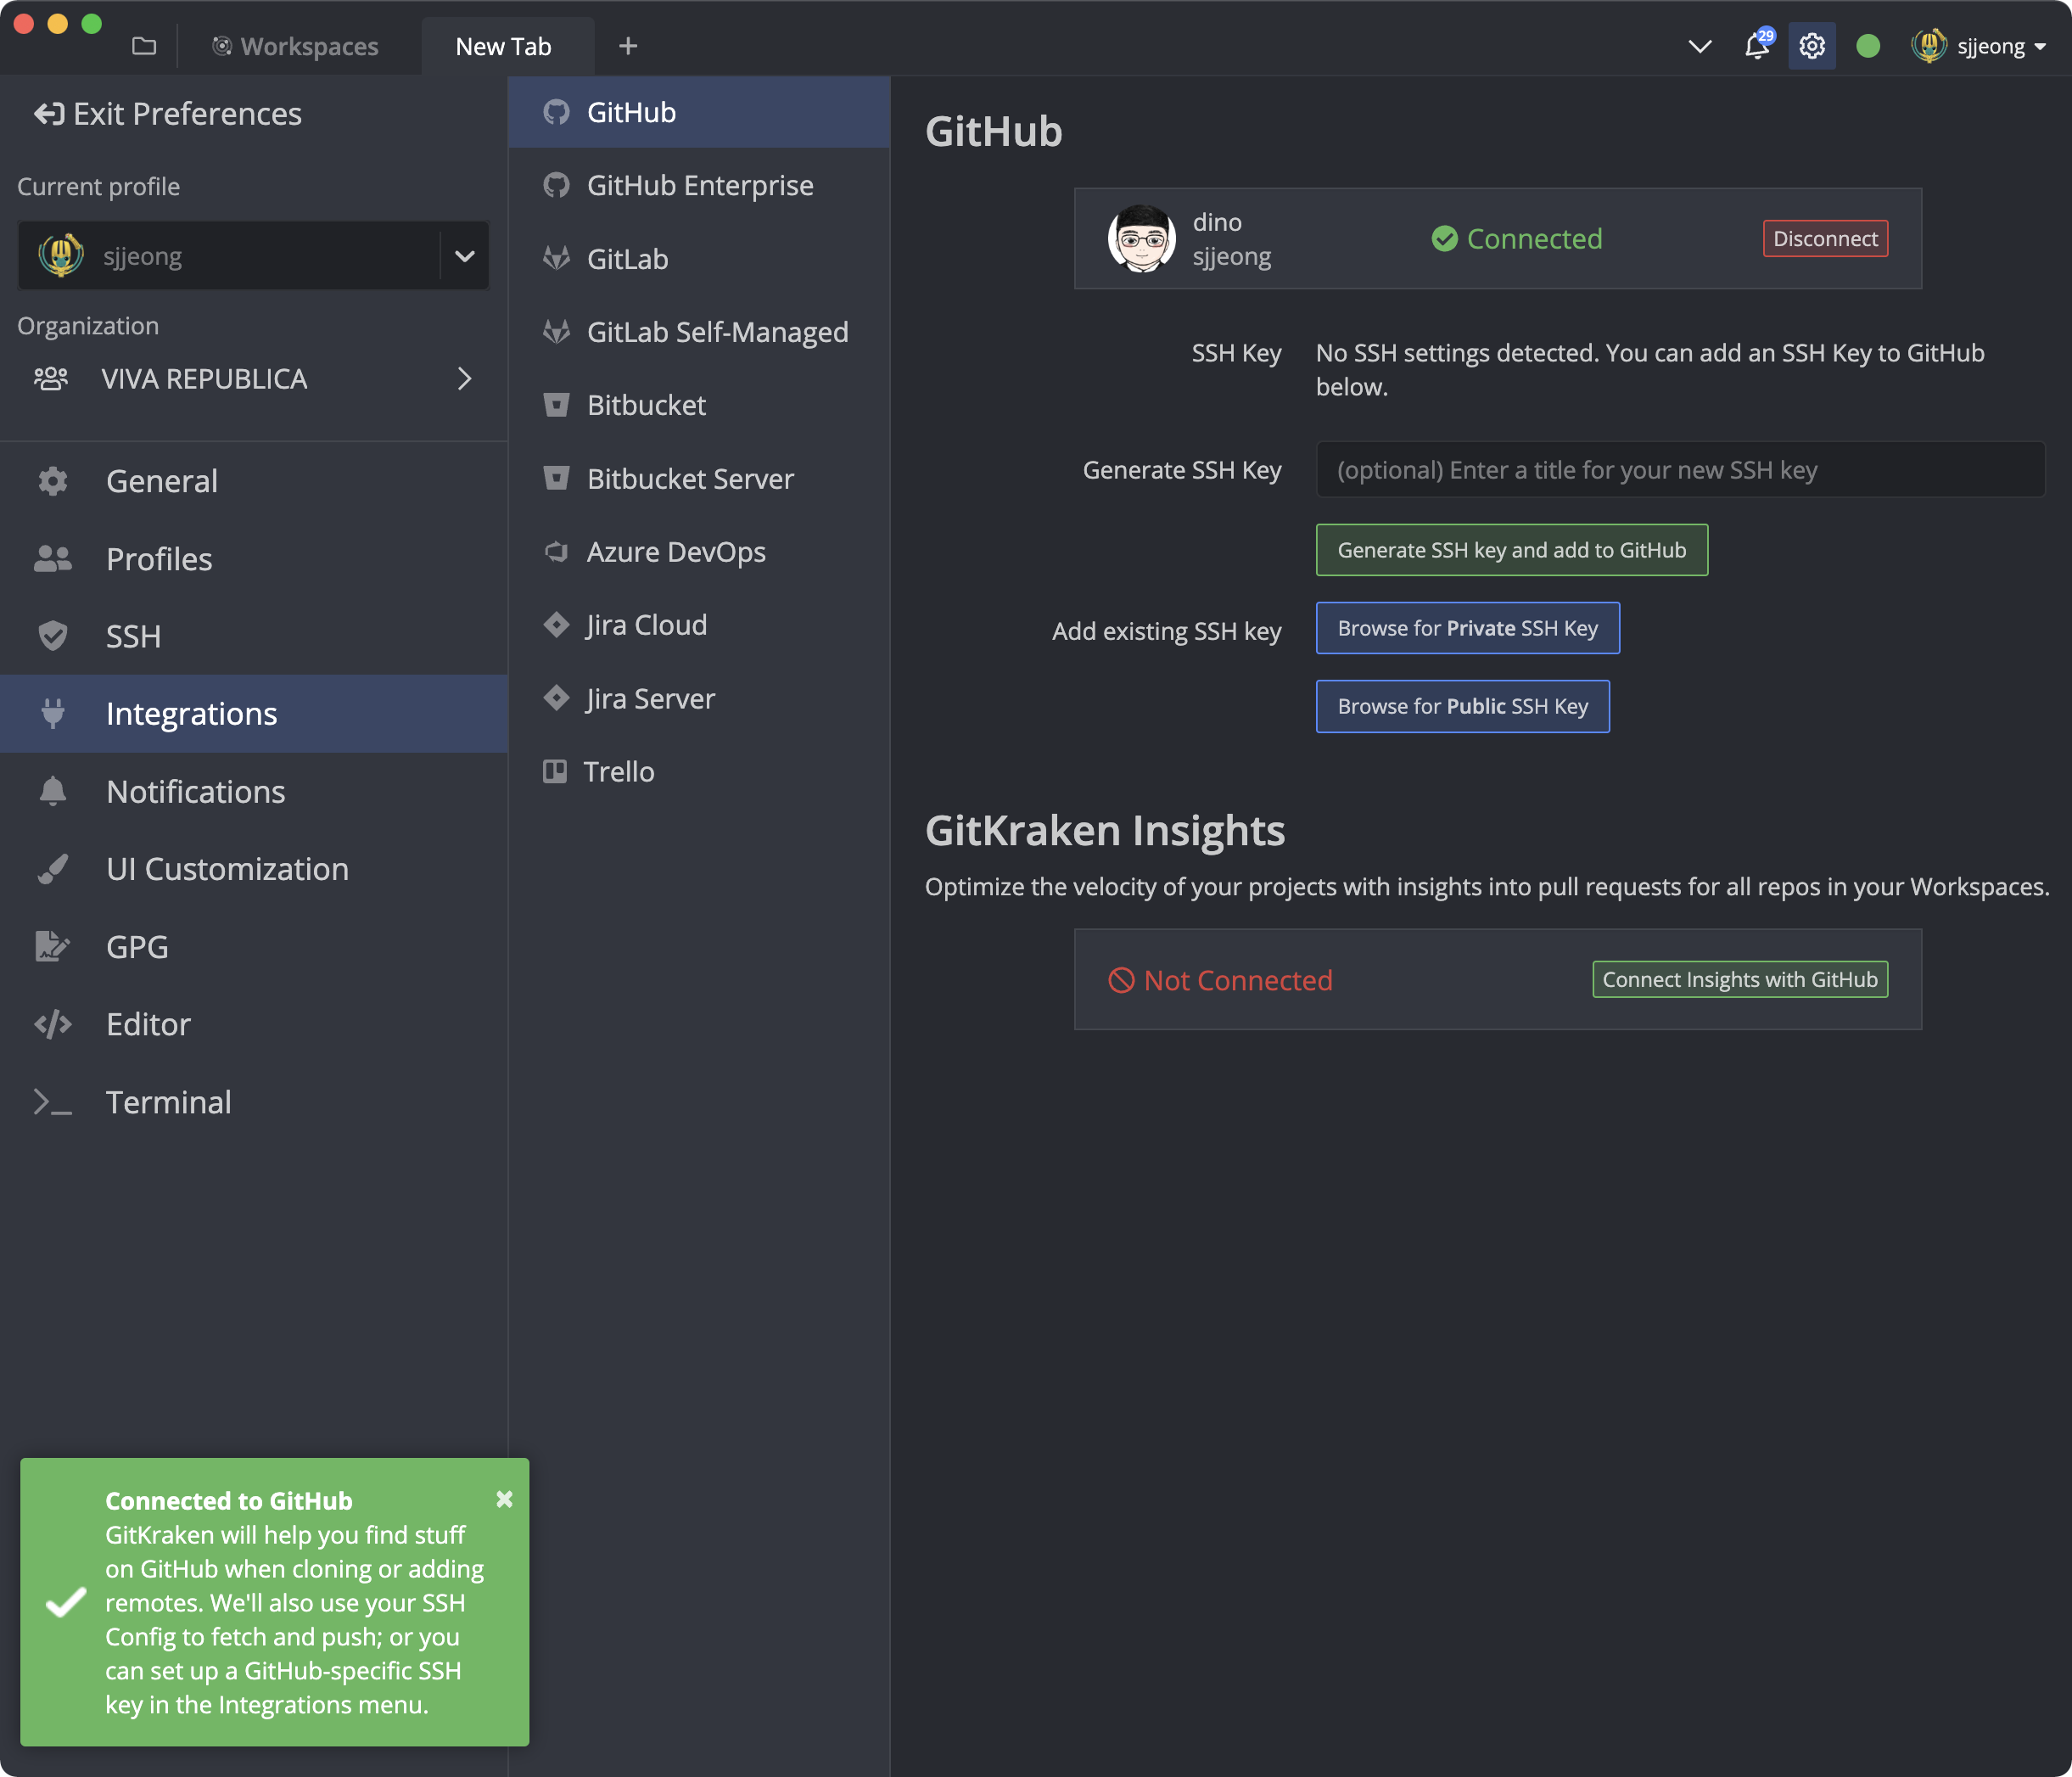Expand the tab list chevron
The image size is (2072, 1777).
[x=1699, y=46]
